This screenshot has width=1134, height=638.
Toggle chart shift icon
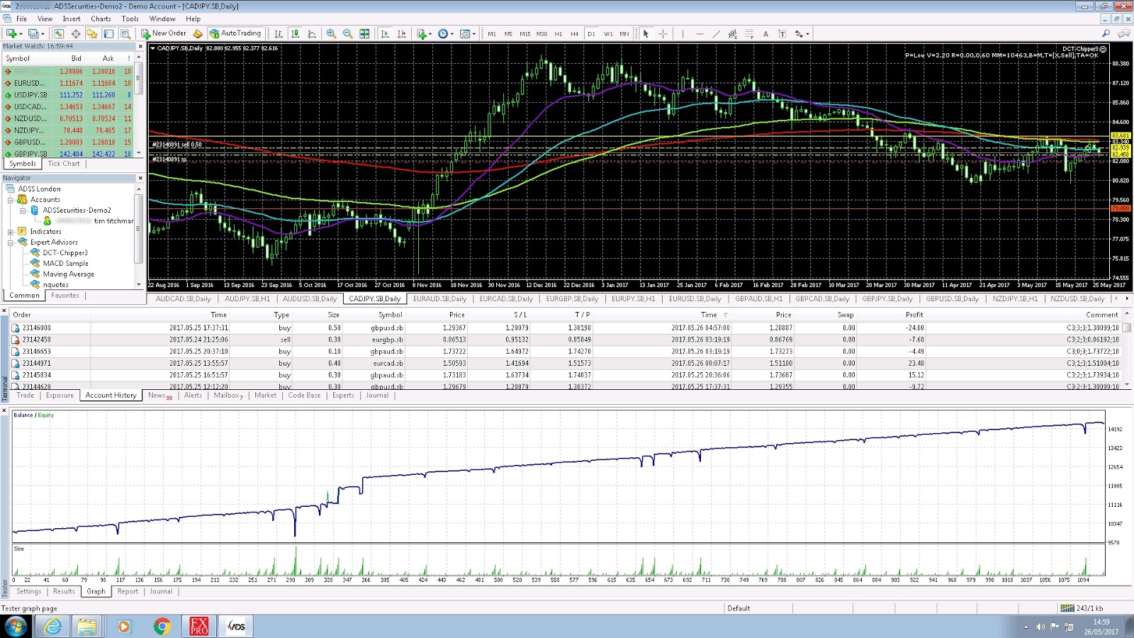(x=402, y=33)
